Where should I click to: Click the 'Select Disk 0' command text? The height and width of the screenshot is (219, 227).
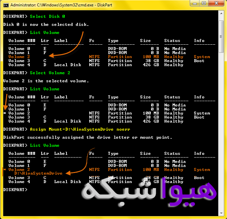[47, 16]
